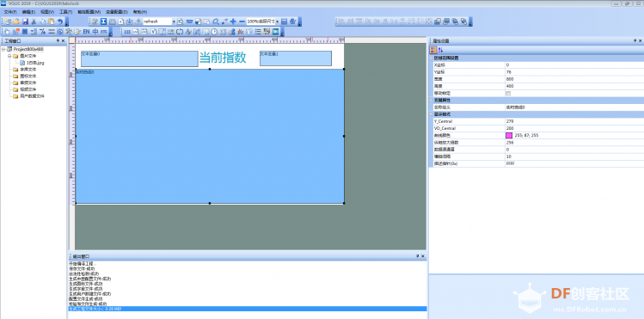This screenshot has height=319, width=644.
Task: Open the 视图(V) menu
Action: coord(47,12)
